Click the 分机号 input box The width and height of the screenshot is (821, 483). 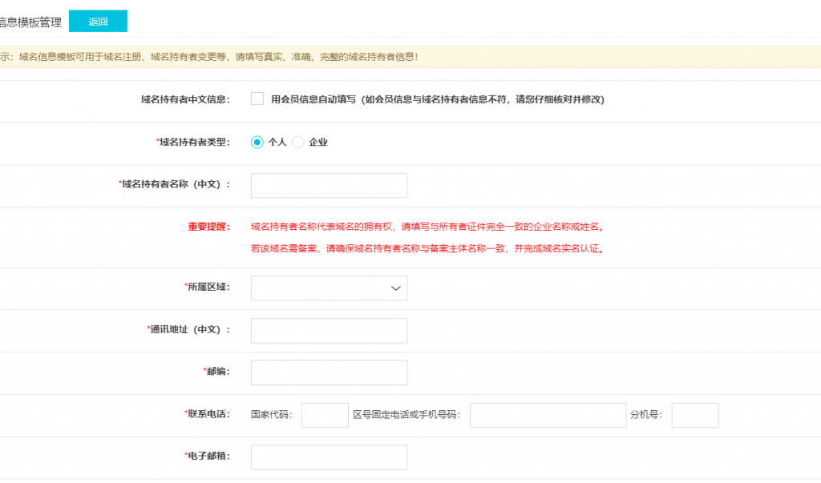point(695,415)
